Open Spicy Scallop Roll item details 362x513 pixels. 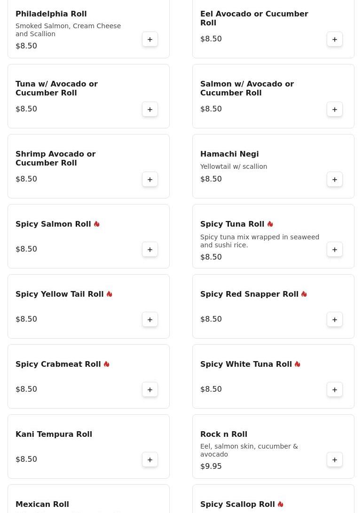(237, 504)
